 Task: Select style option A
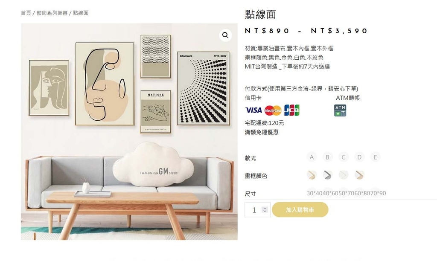coord(312,157)
